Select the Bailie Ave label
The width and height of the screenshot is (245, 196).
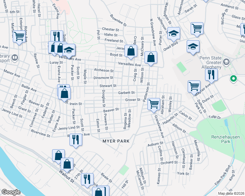pyautogui.click(x=29, y=88)
